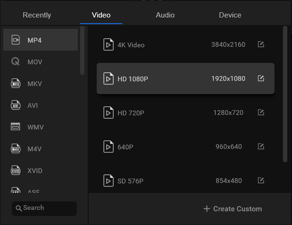292x225 pixels.
Task: Select the MP4 label in format list
Action: (35, 40)
